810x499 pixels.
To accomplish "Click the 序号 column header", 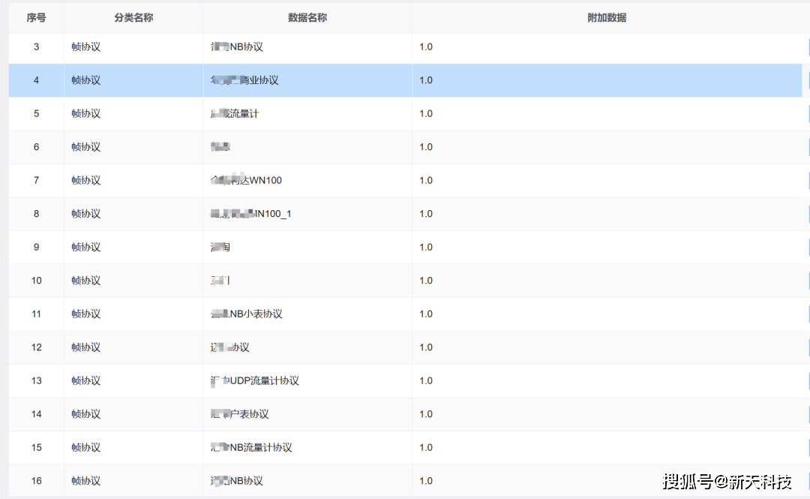I will click(36, 17).
